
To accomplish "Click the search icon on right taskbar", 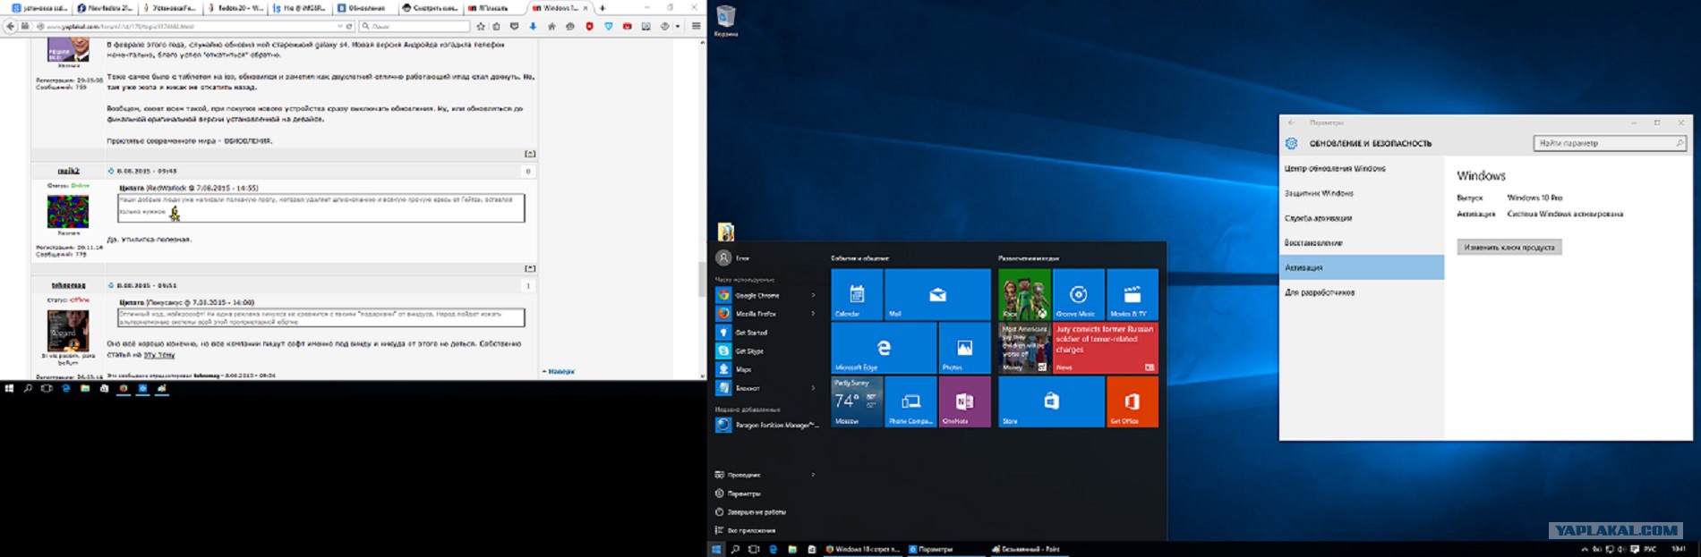I will click(x=735, y=549).
